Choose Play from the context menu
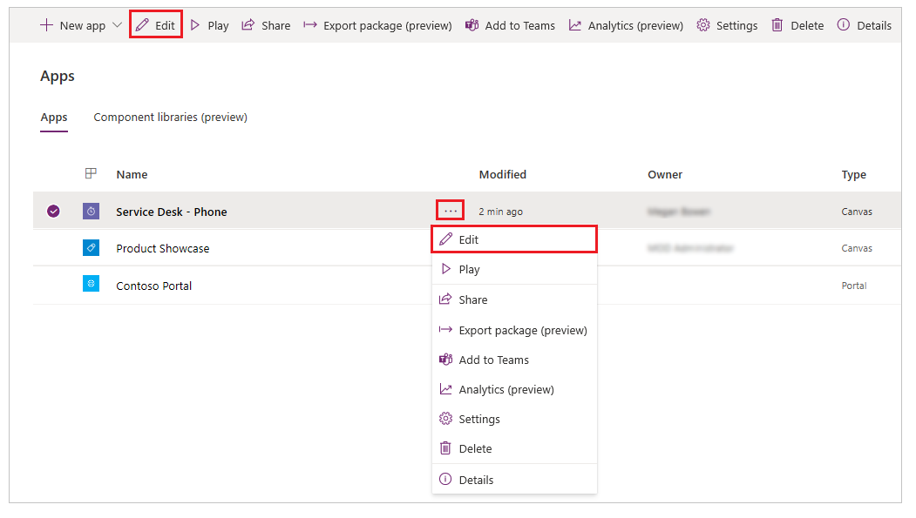This screenshot has height=518, width=916. point(469,269)
